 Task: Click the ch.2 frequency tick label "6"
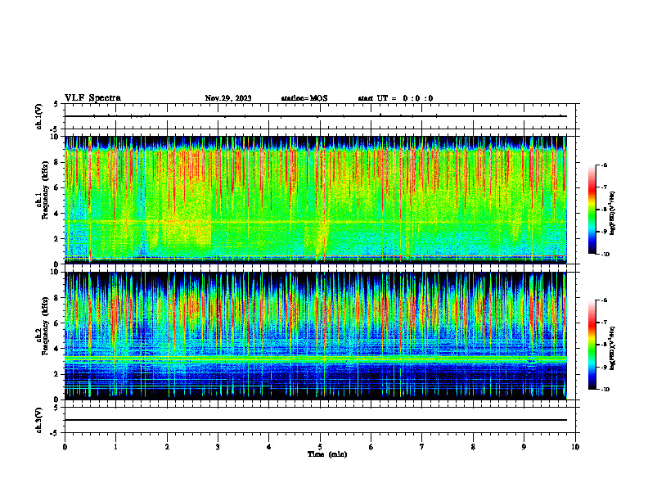(56, 323)
